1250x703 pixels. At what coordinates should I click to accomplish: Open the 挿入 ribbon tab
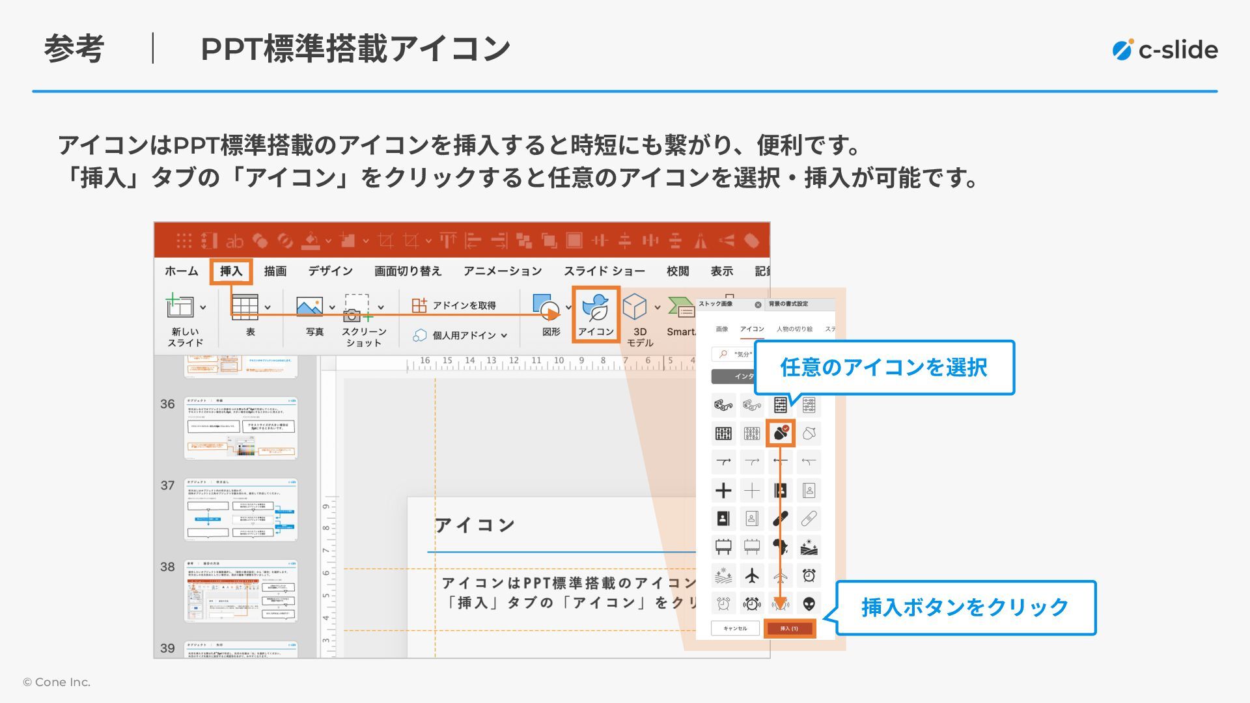click(x=230, y=271)
